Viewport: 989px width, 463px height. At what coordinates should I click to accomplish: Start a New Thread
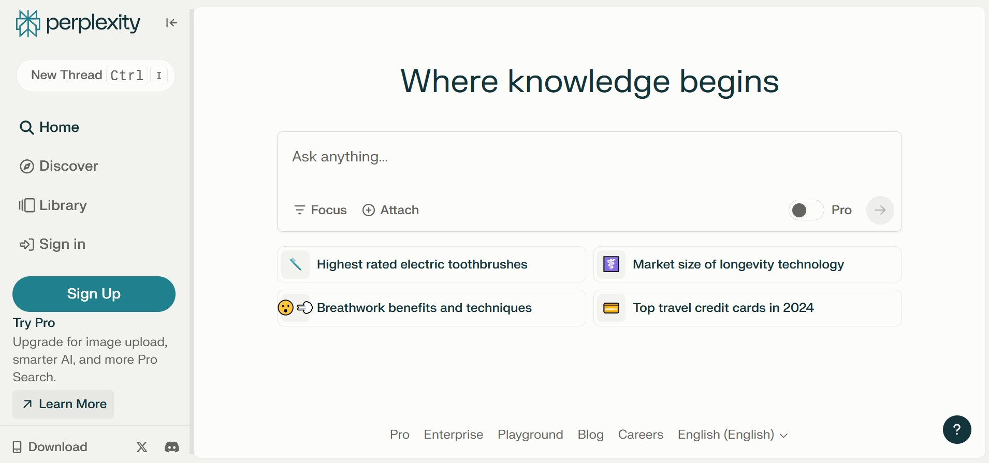point(96,76)
